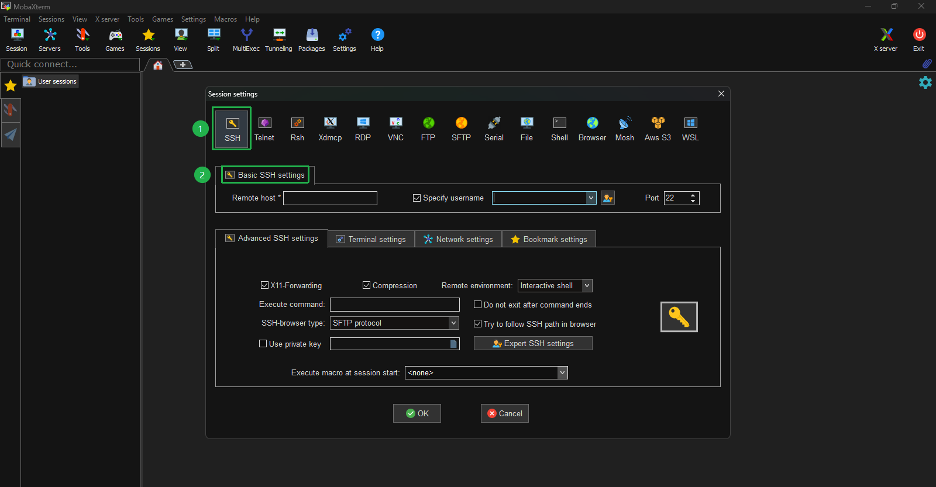Viewport: 936px width, 487px height.
Task: Click the Split toolbar icon
Action: tap(214, 40)
